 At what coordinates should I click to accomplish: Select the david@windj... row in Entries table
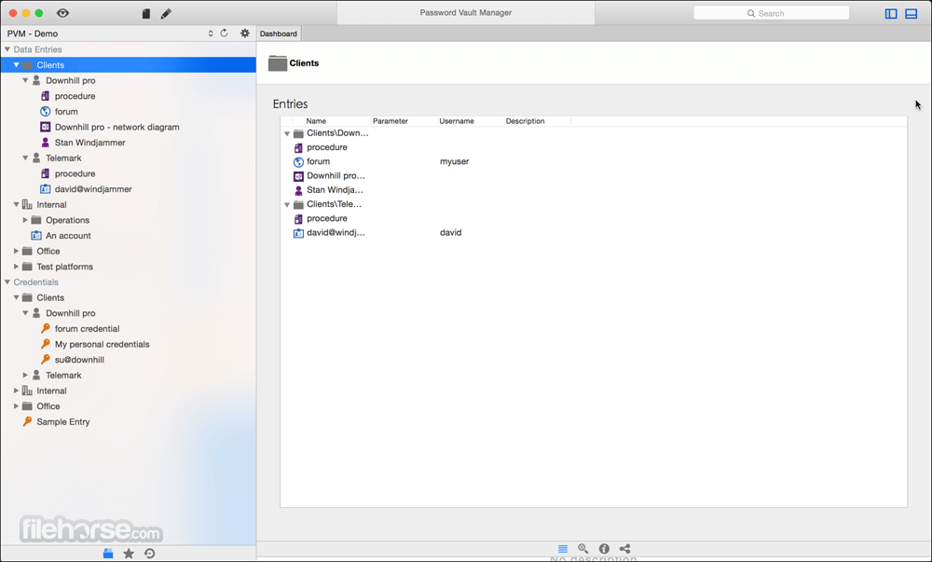[x=594, y=232]
